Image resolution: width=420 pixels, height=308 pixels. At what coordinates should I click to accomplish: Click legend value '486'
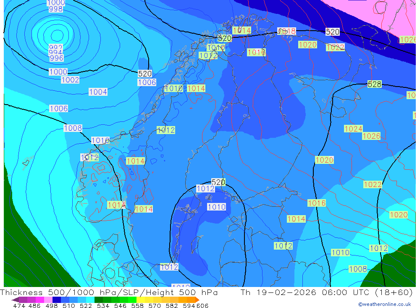[x=34, y=306]
